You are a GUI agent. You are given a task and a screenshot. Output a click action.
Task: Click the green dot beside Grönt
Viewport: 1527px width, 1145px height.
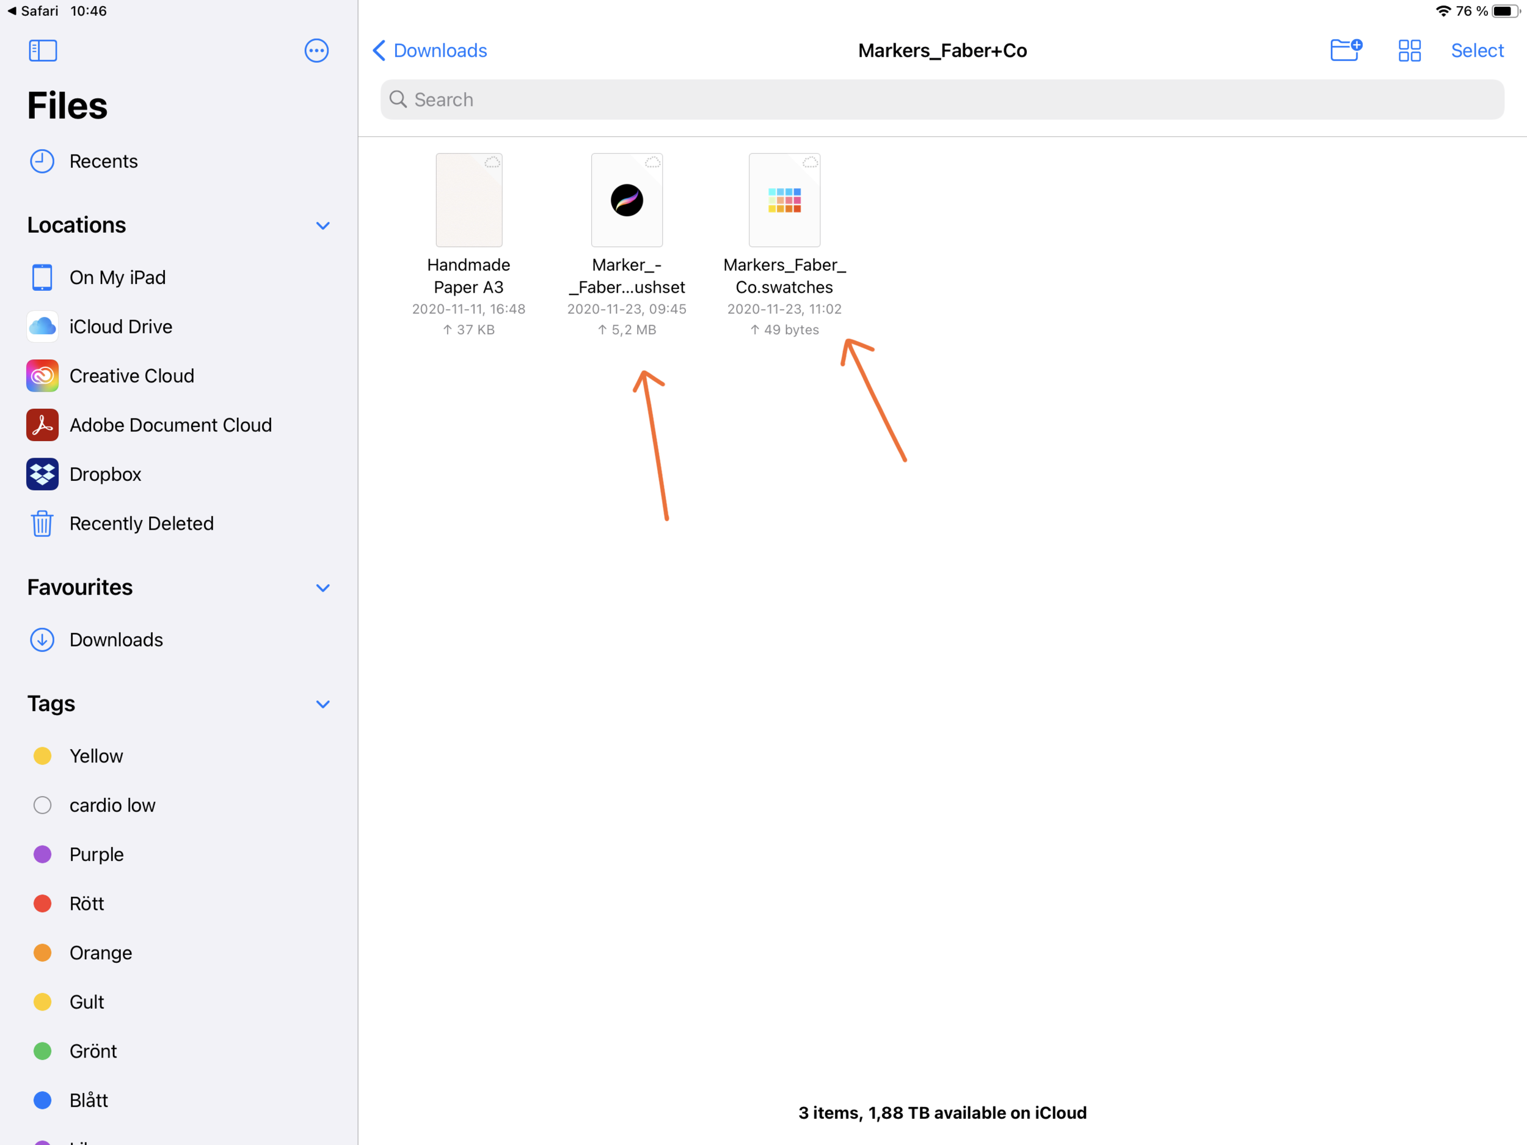click(42, 1051)
